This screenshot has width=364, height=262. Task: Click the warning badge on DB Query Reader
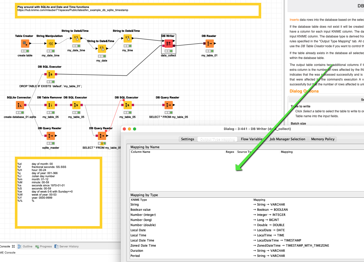tap(102, 144)
